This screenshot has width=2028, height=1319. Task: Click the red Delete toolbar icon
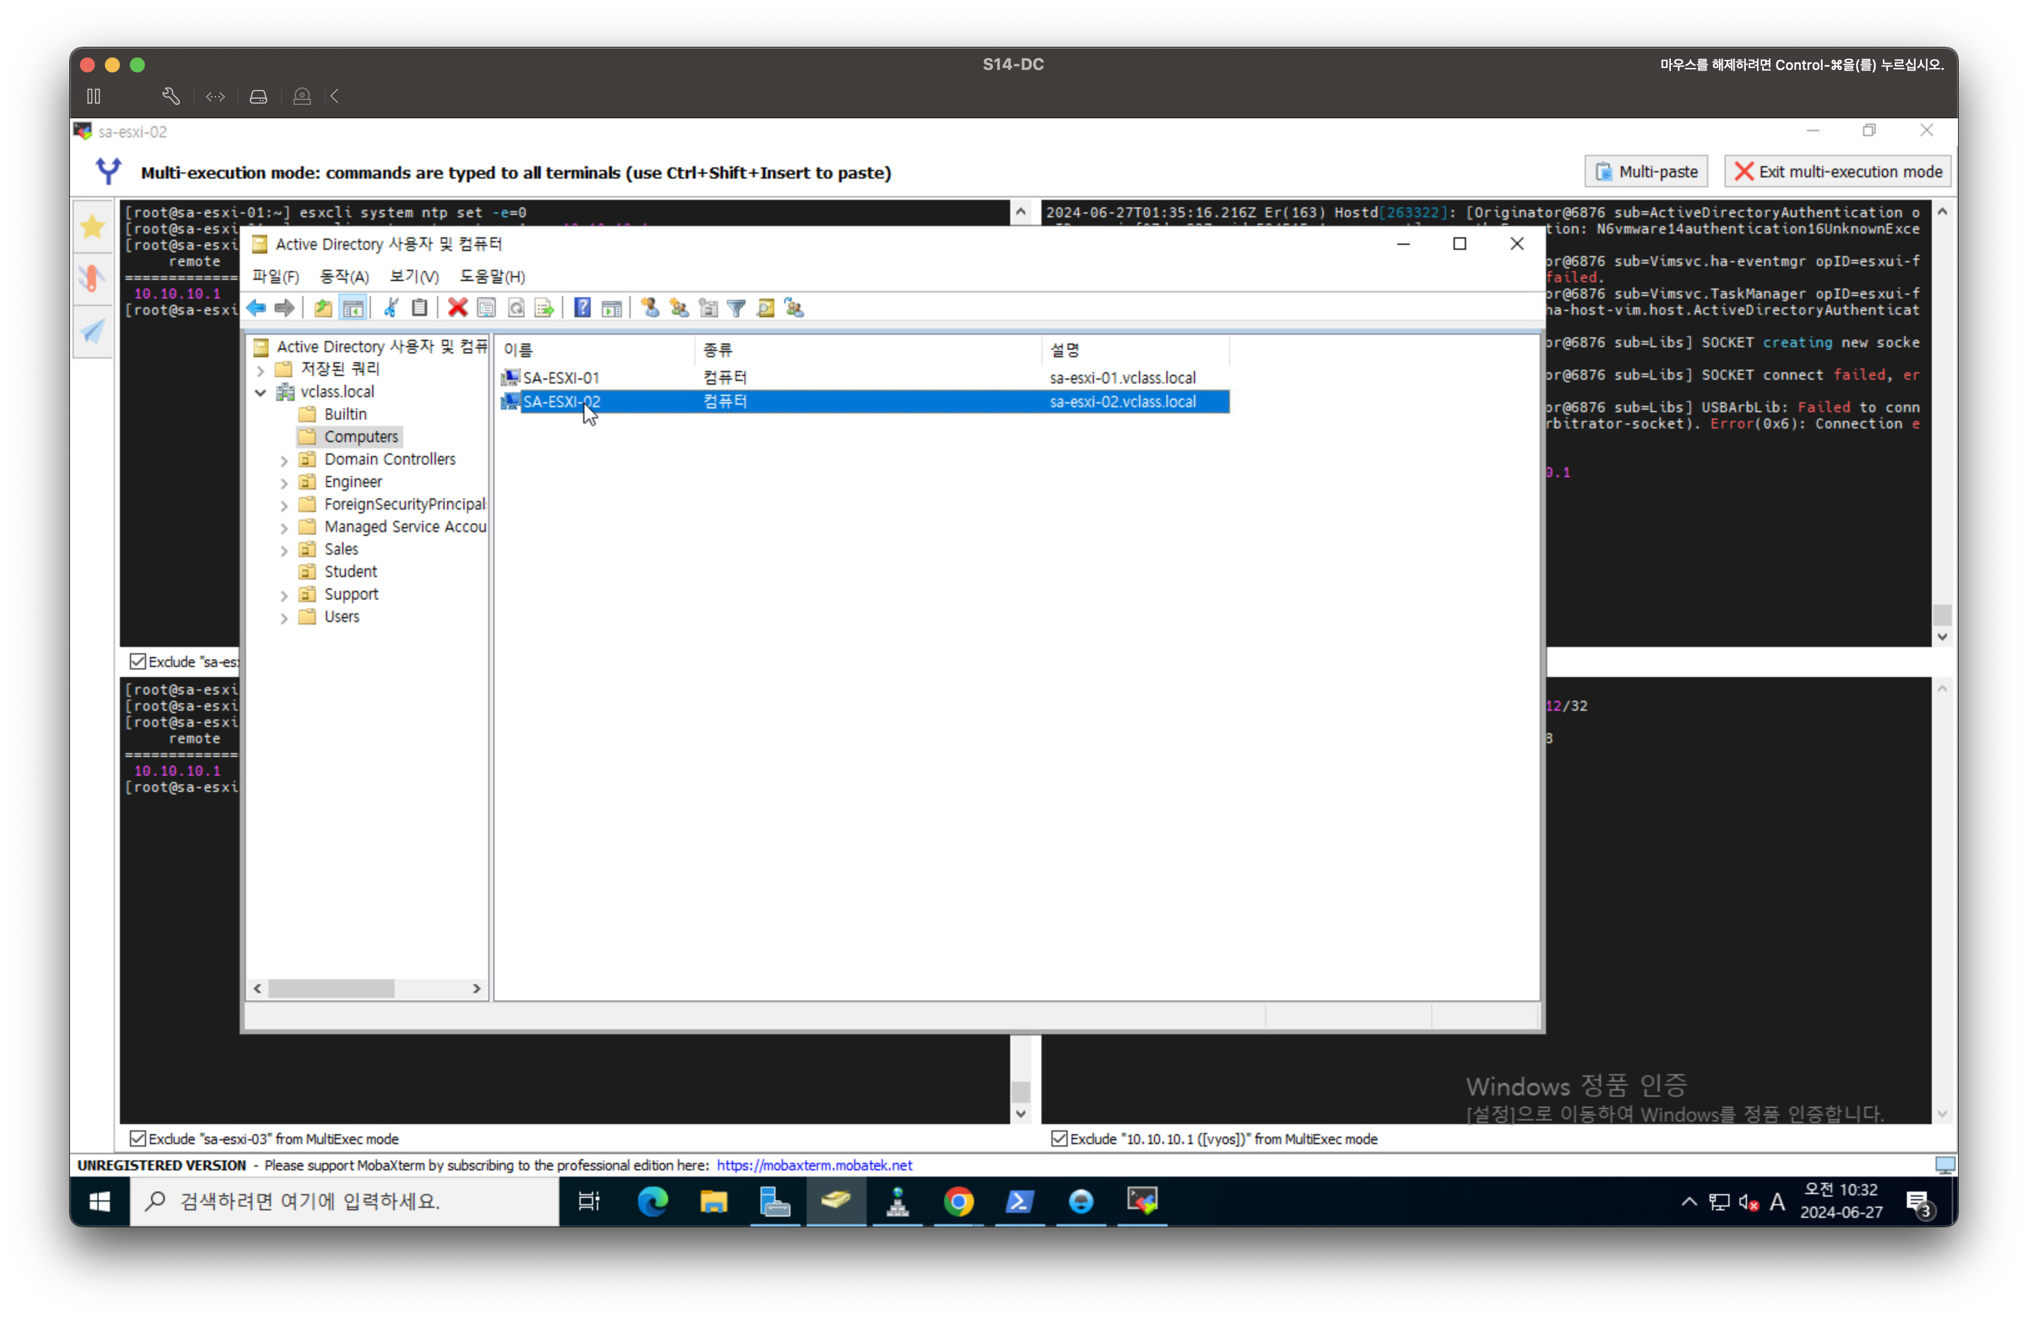tap(458, 308)
